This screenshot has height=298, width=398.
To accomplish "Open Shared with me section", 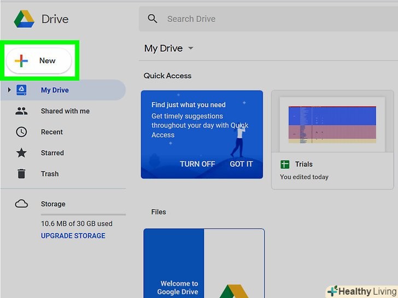I will click(x=65, y=111).
